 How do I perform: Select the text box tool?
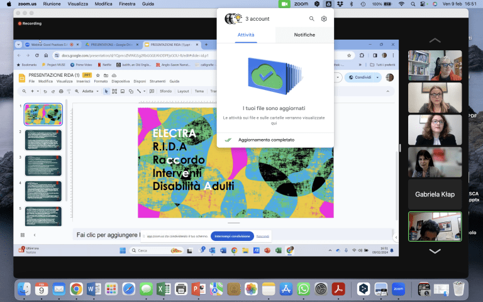114,91
